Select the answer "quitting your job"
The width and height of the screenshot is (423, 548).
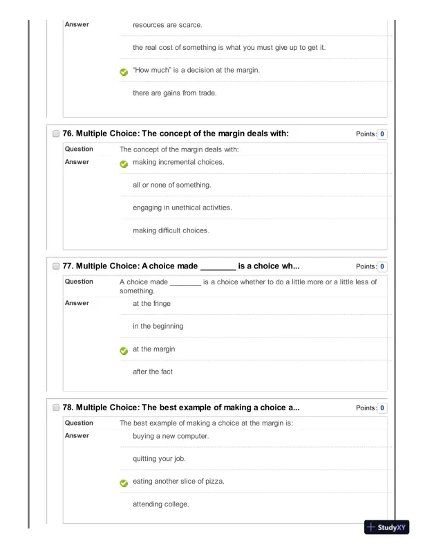(158, 459)
